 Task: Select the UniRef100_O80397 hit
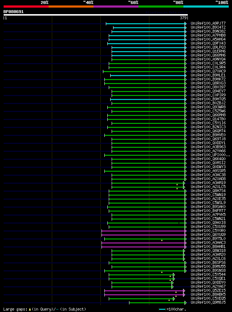pyautogui.click(x=208, y=87)
